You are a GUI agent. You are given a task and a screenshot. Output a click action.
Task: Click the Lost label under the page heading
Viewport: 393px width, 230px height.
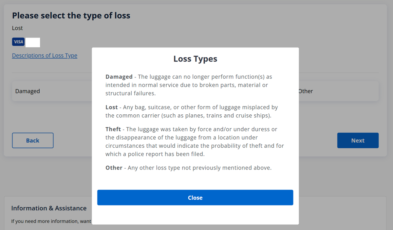pos(17,28)
